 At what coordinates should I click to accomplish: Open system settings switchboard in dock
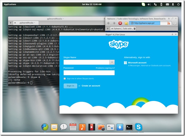pyautogui.click(x=110, y=127)
